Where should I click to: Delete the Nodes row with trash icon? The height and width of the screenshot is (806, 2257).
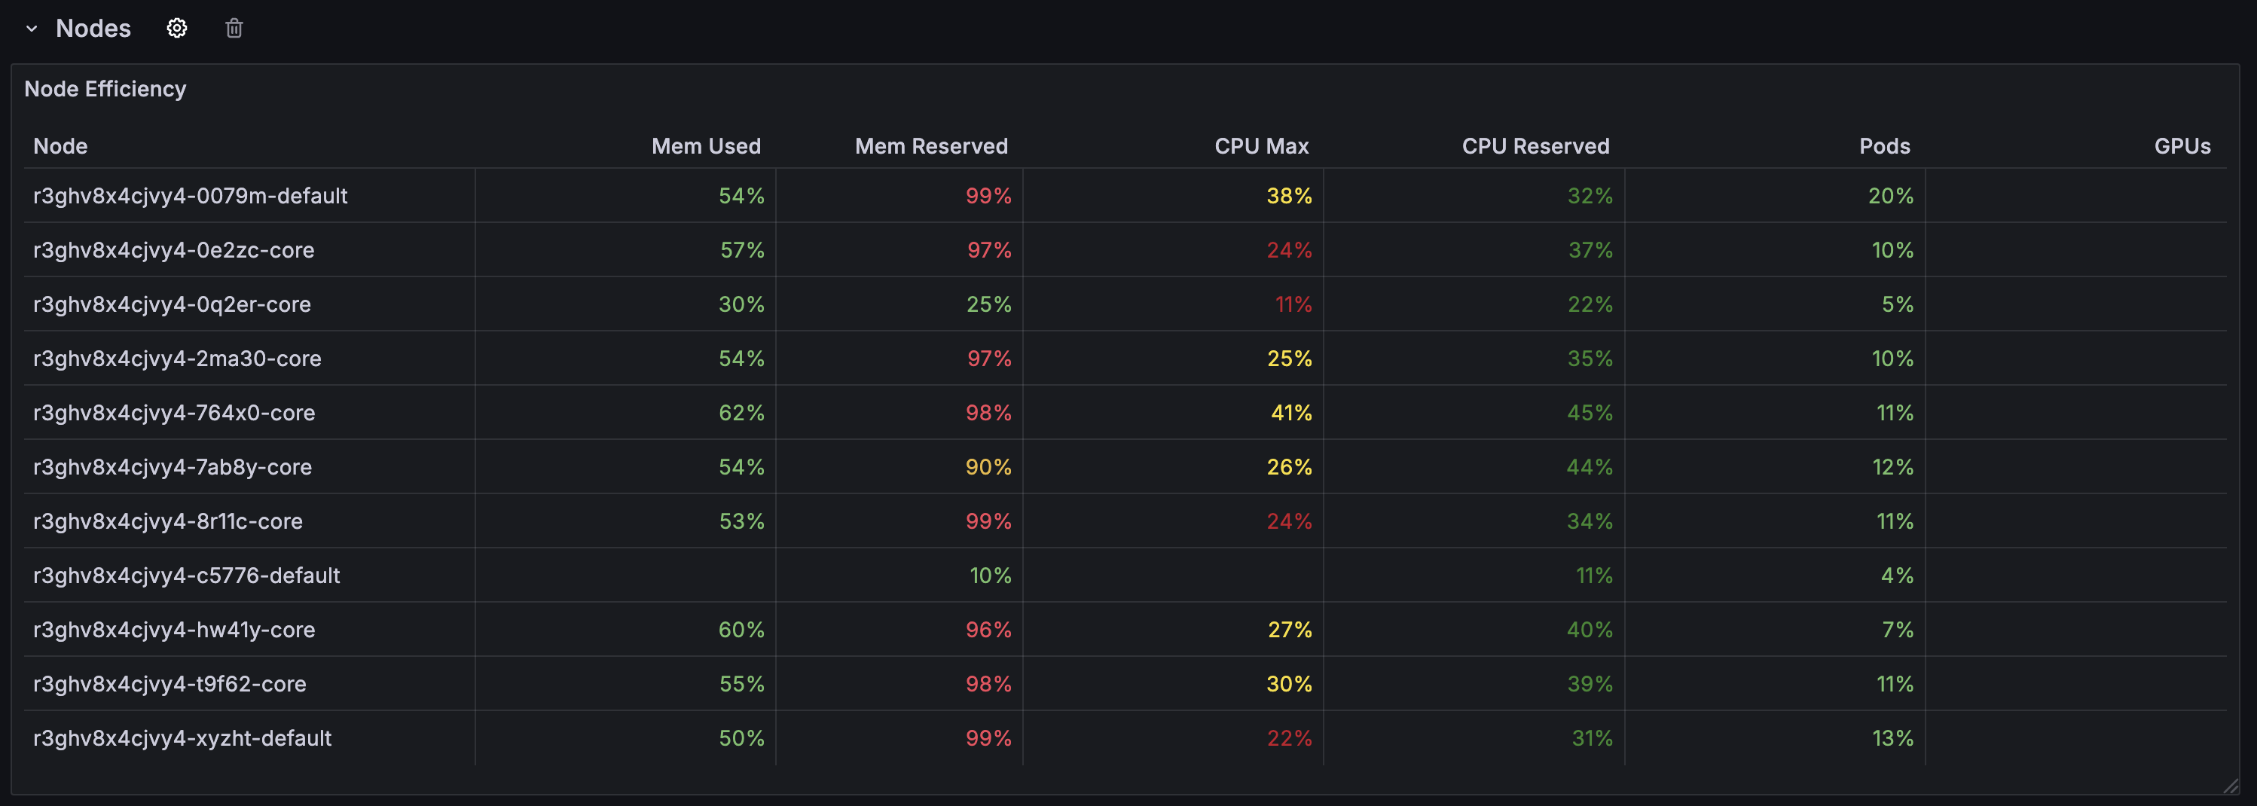[x=234, y=28]
